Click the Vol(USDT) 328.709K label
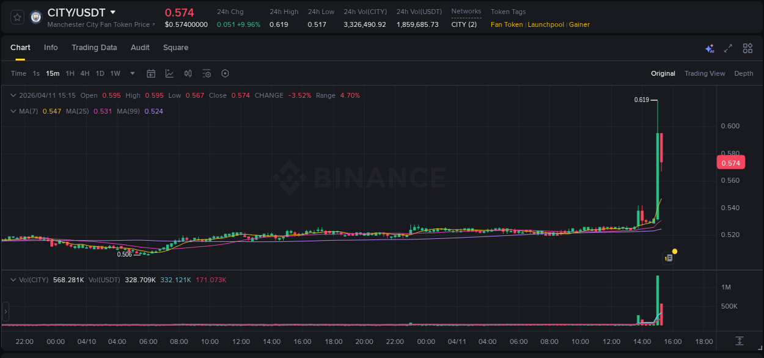This screenshot has height=358, width=764. [122, 280]
